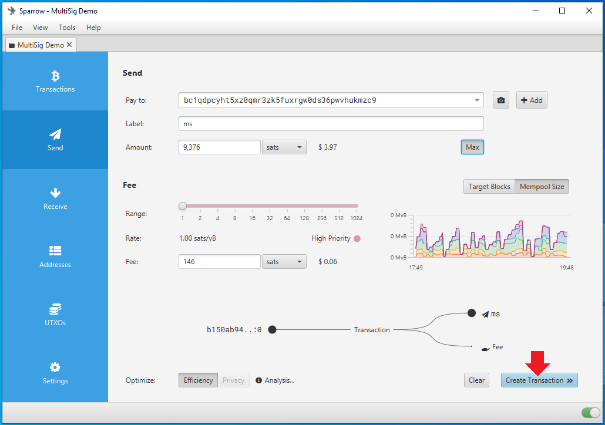
Task: Click the fee range slider handle
Action: (183, 206)
